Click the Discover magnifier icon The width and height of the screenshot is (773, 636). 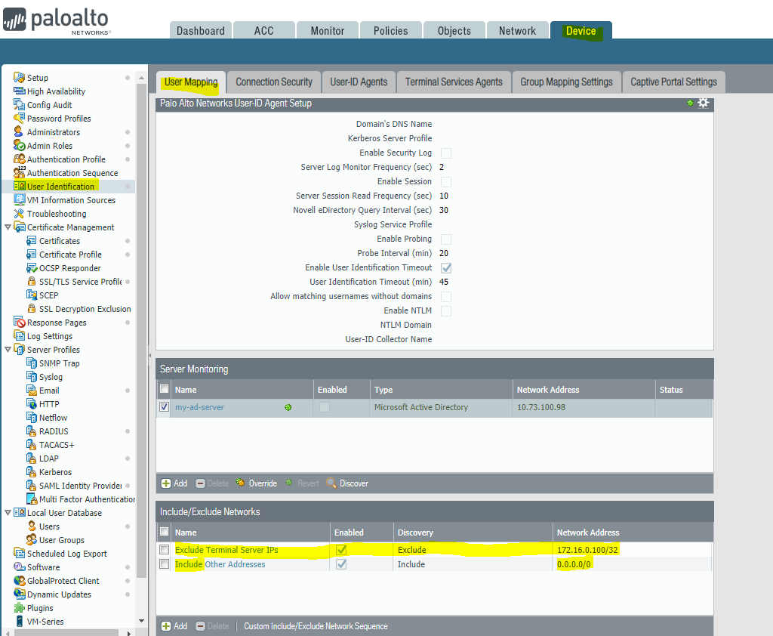[x=331, y=483]
